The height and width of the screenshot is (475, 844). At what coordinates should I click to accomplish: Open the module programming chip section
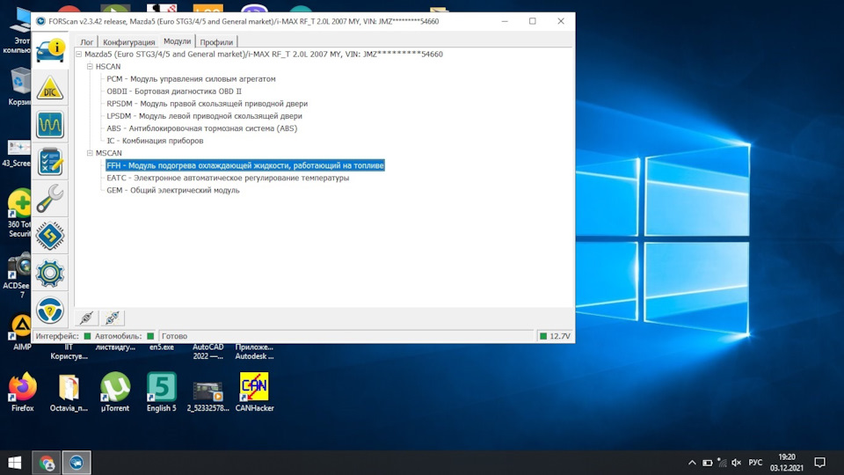click(x=50, y=236)
